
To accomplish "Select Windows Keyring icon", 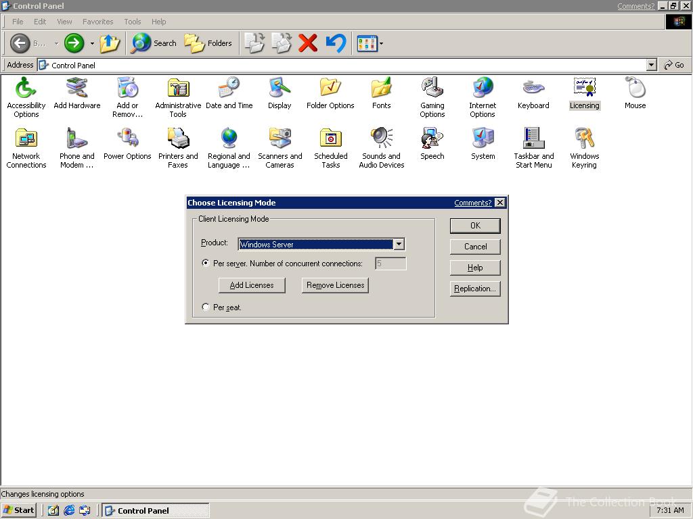I will coord(584,148).
